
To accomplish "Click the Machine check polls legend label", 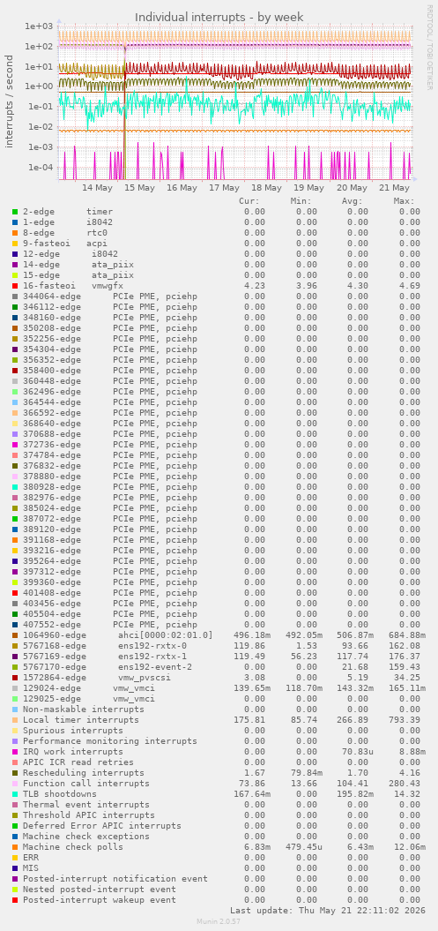I will (x=73, y=847).
